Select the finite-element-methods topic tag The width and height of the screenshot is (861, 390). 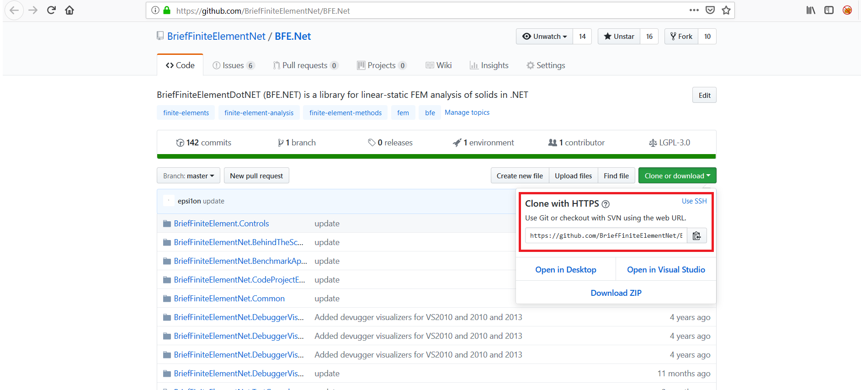[x=345, y=112]
